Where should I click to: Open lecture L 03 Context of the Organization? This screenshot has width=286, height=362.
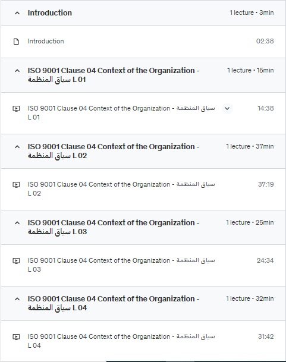tap(121, 265)
